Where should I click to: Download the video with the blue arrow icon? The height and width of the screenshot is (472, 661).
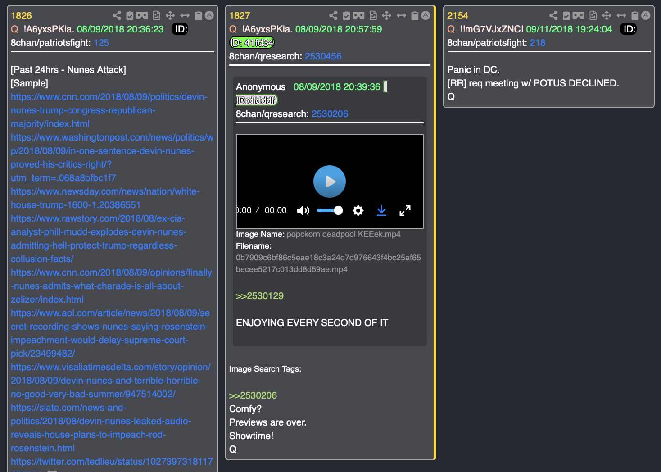[381, 210]
